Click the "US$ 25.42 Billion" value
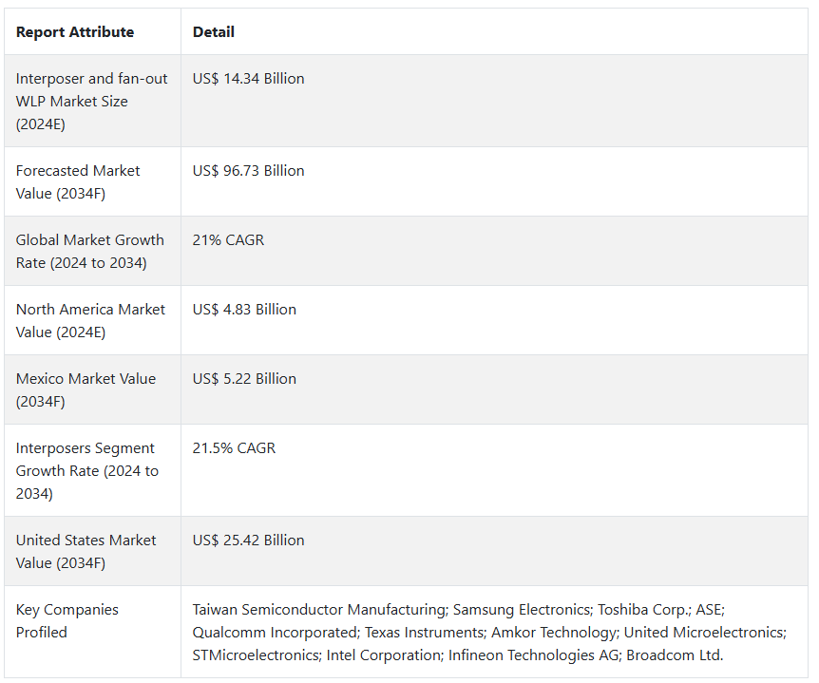Viewport: 819px width, 683px height. pos(248,541)
